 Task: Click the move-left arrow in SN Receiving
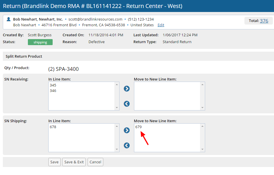tap(127, 104)
